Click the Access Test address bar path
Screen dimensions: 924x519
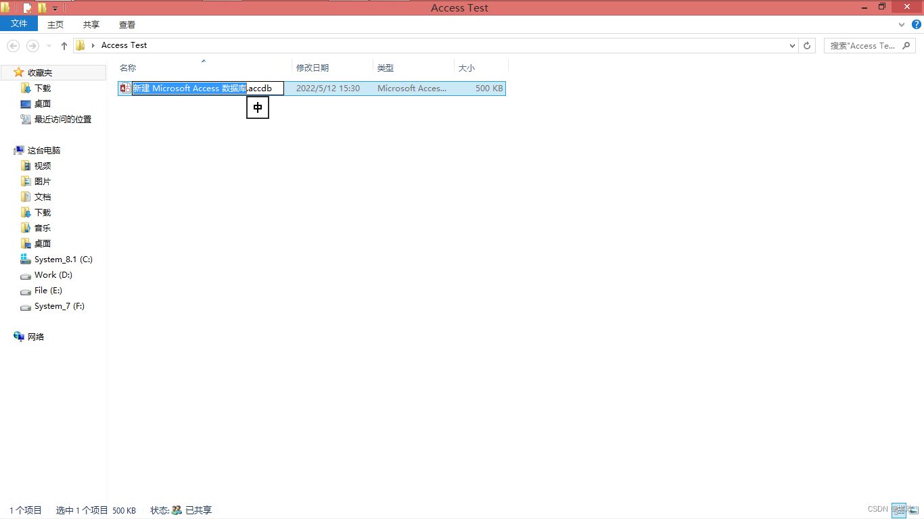(124, 45)
